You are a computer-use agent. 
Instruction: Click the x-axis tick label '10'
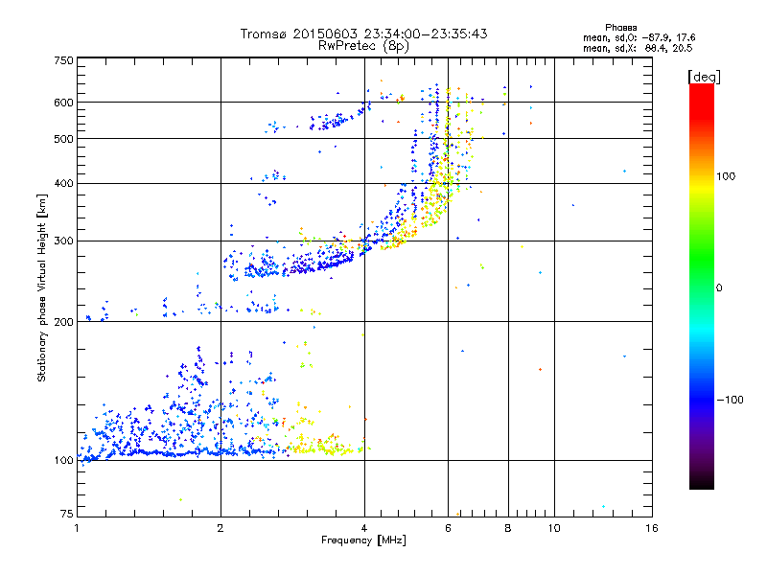click(x=554, y=528)
